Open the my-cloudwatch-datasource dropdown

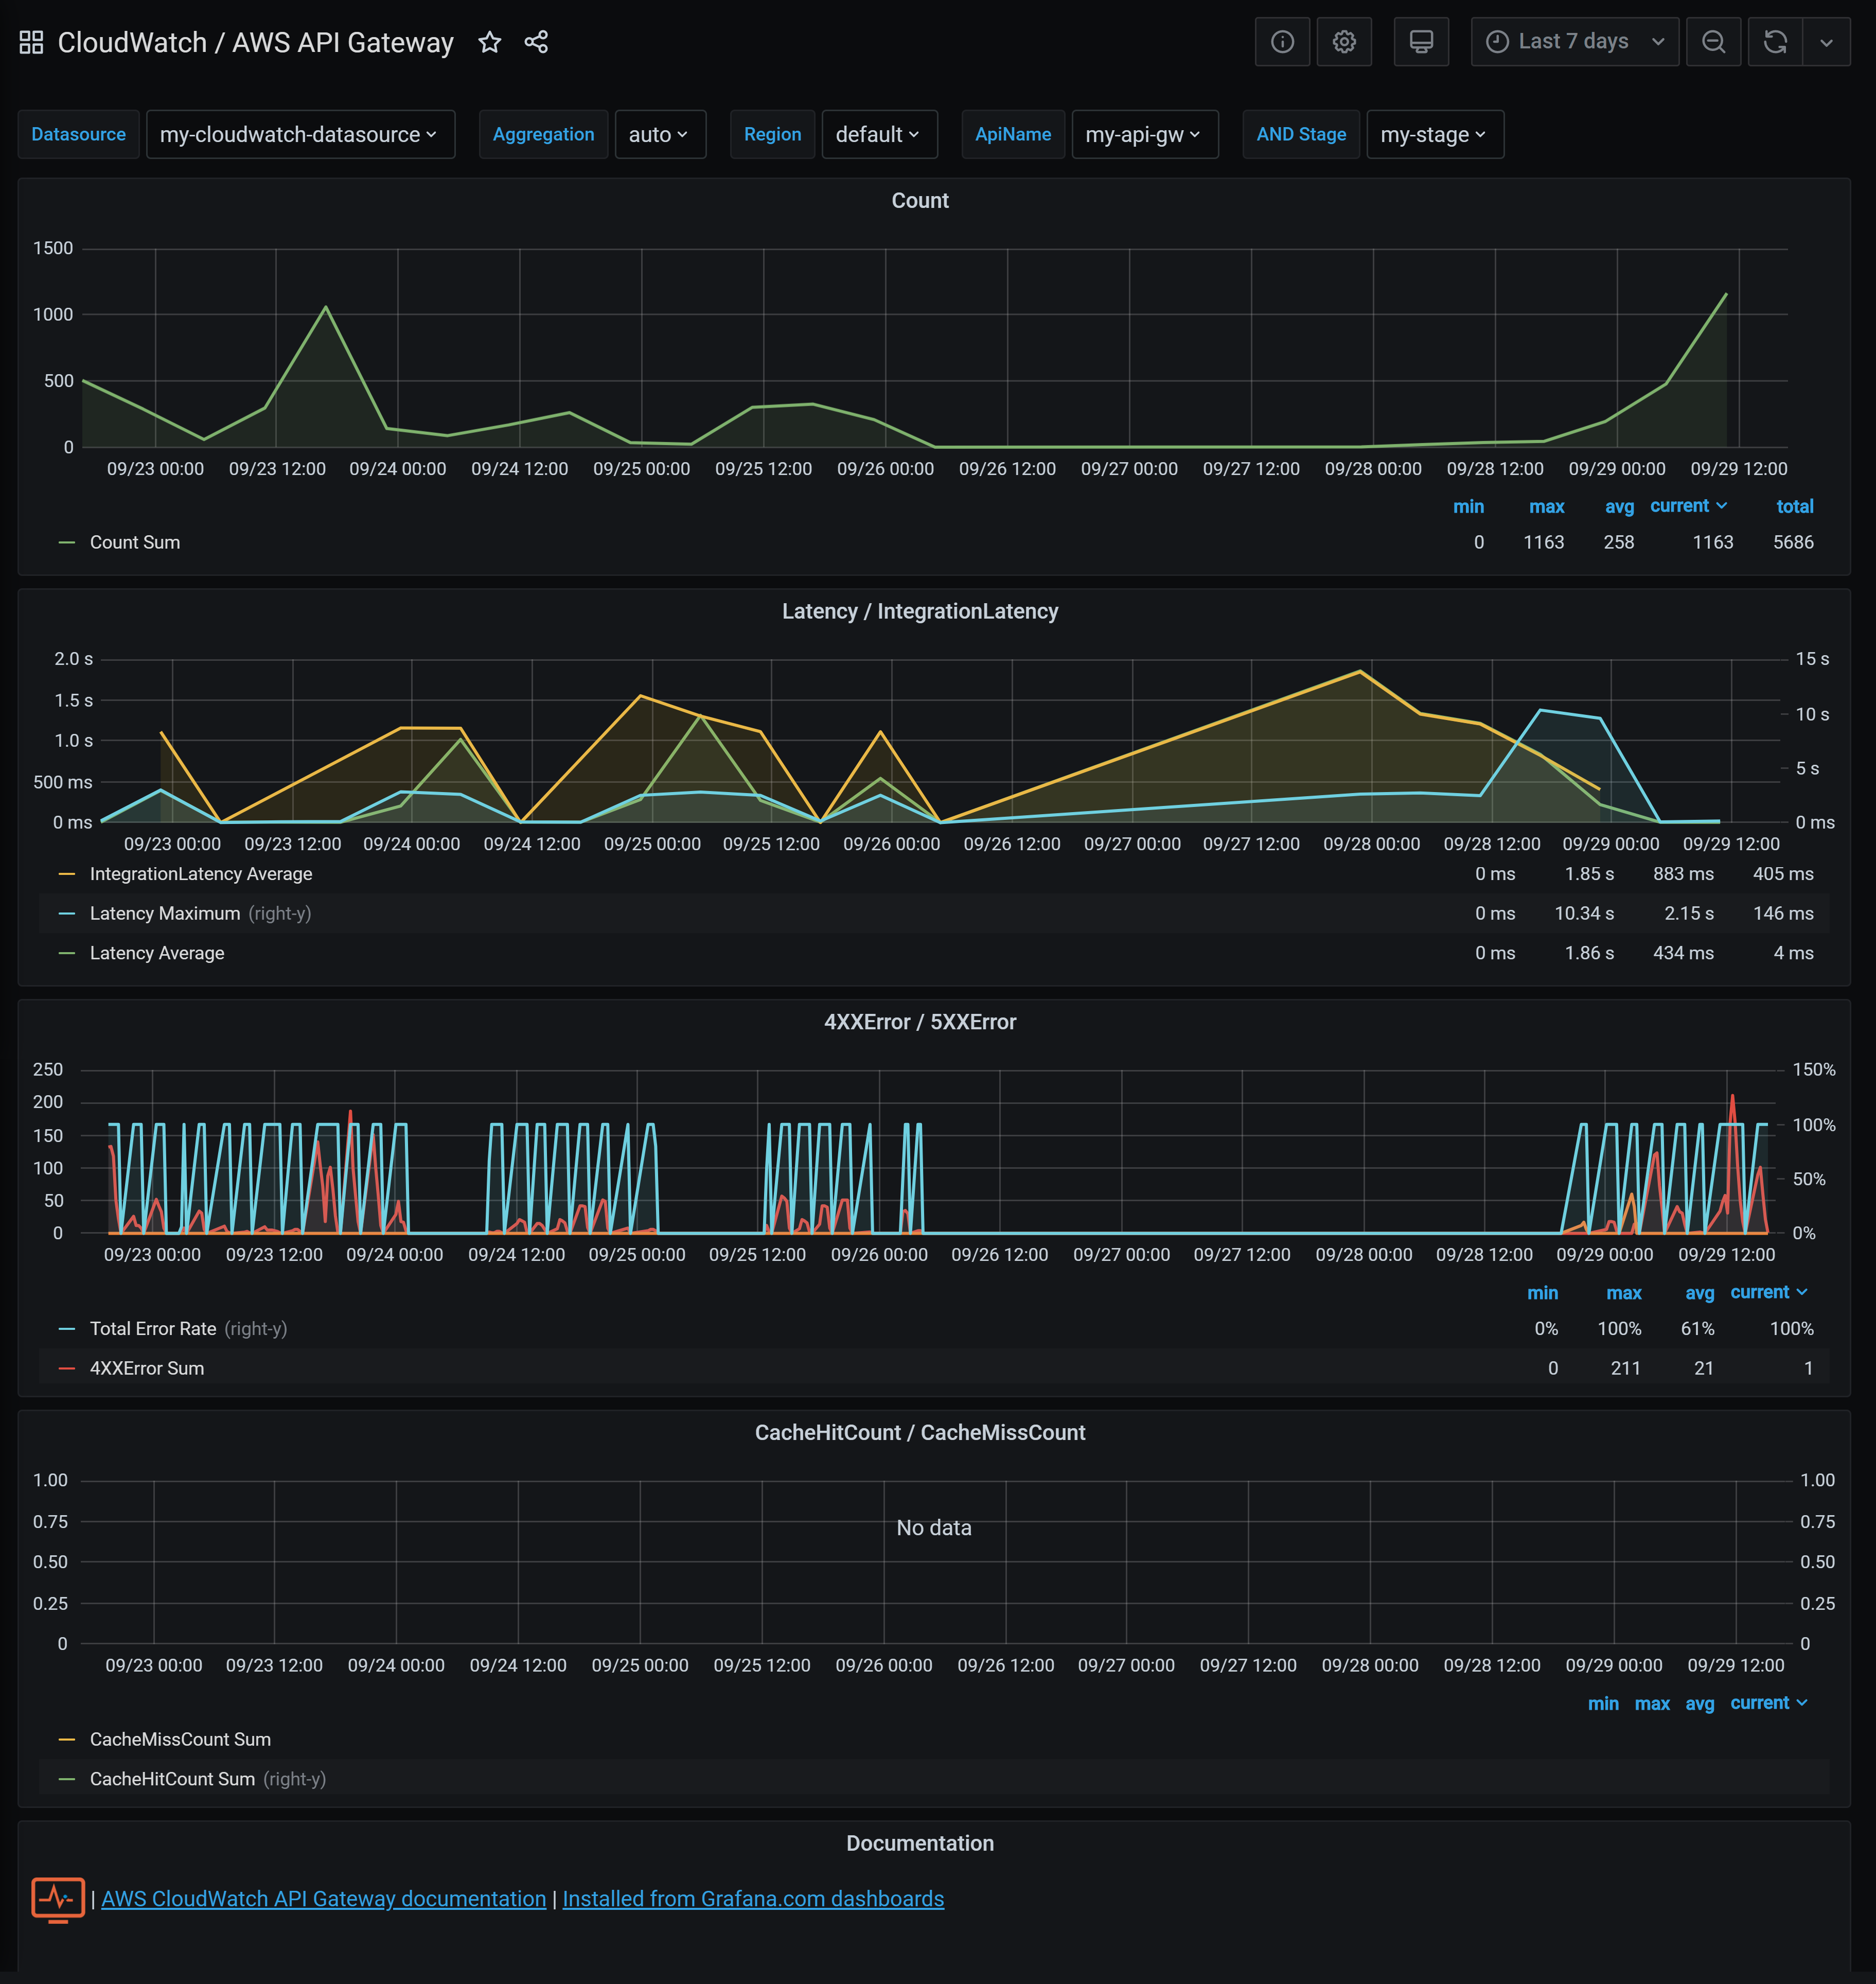[x=299, y=134]
